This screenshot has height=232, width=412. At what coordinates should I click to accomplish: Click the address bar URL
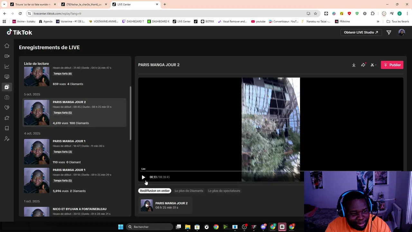pos(57,14)
